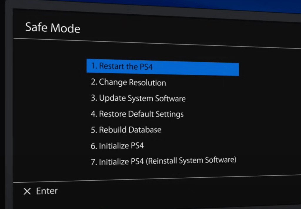Click the number 3 list marker
Viewport: 301px width, 209px height.
[x=93, y=98]
